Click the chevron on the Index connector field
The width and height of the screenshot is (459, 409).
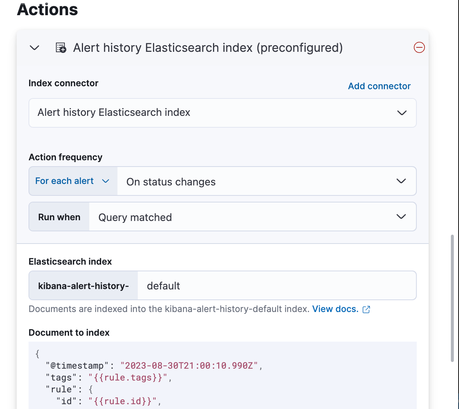pos(402,113)
